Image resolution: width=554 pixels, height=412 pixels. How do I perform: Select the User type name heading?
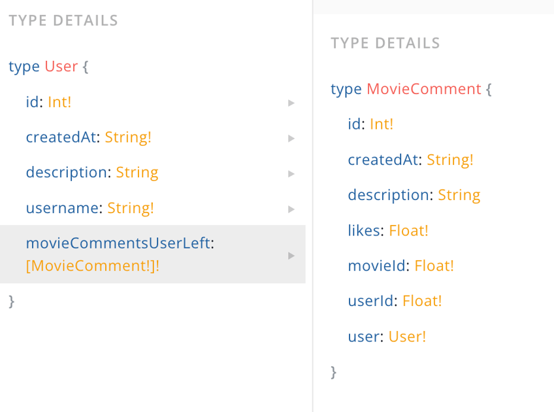tap(61, 66)
